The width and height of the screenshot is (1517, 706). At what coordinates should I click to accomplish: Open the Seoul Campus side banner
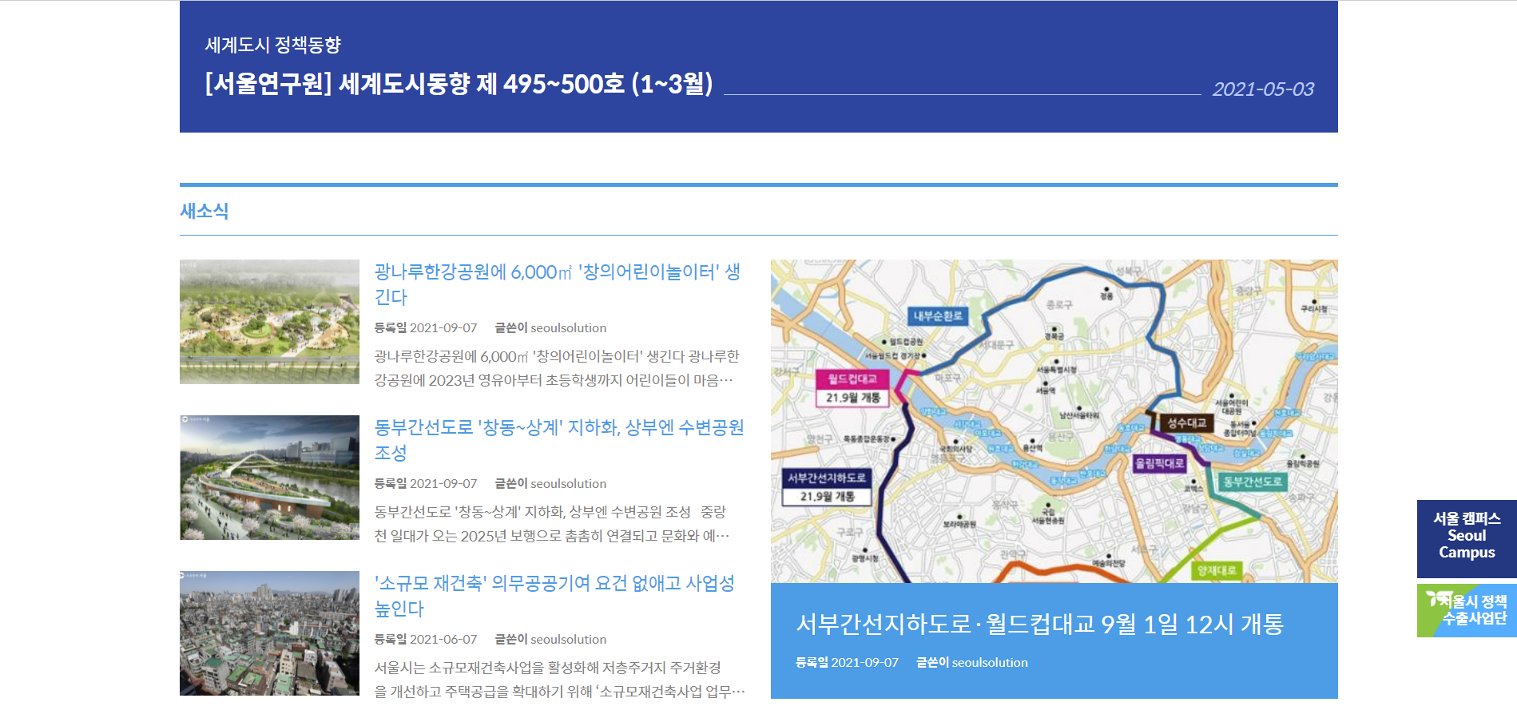tap(1466, 536)
